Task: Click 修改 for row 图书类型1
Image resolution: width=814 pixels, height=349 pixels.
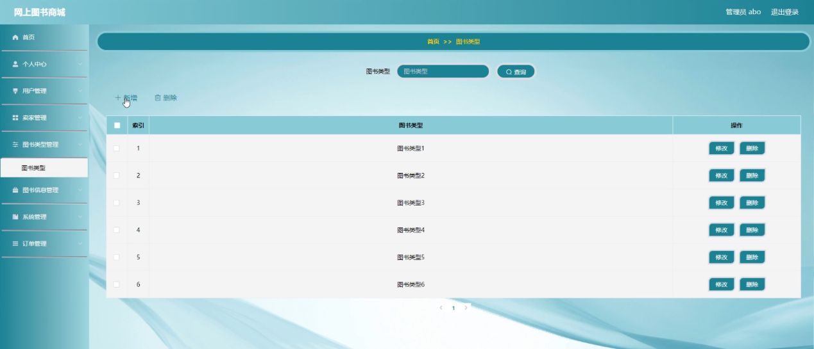Action: tap(721, 149)
